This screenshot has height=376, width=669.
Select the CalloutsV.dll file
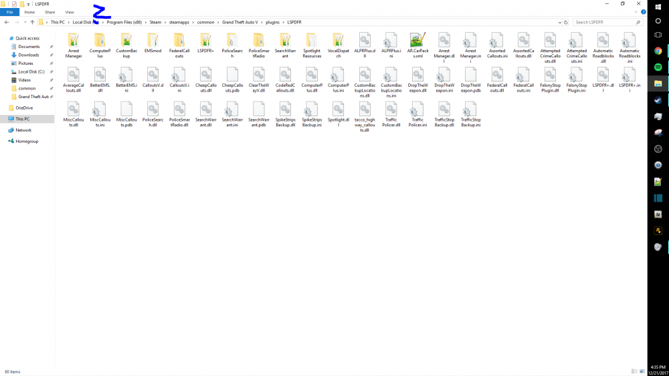coord(153,80)
